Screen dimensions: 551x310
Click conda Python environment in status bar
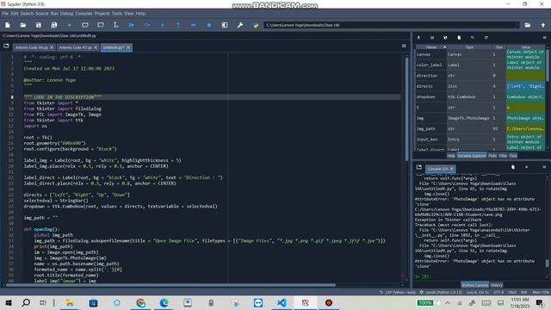click(x=442, y=293)
